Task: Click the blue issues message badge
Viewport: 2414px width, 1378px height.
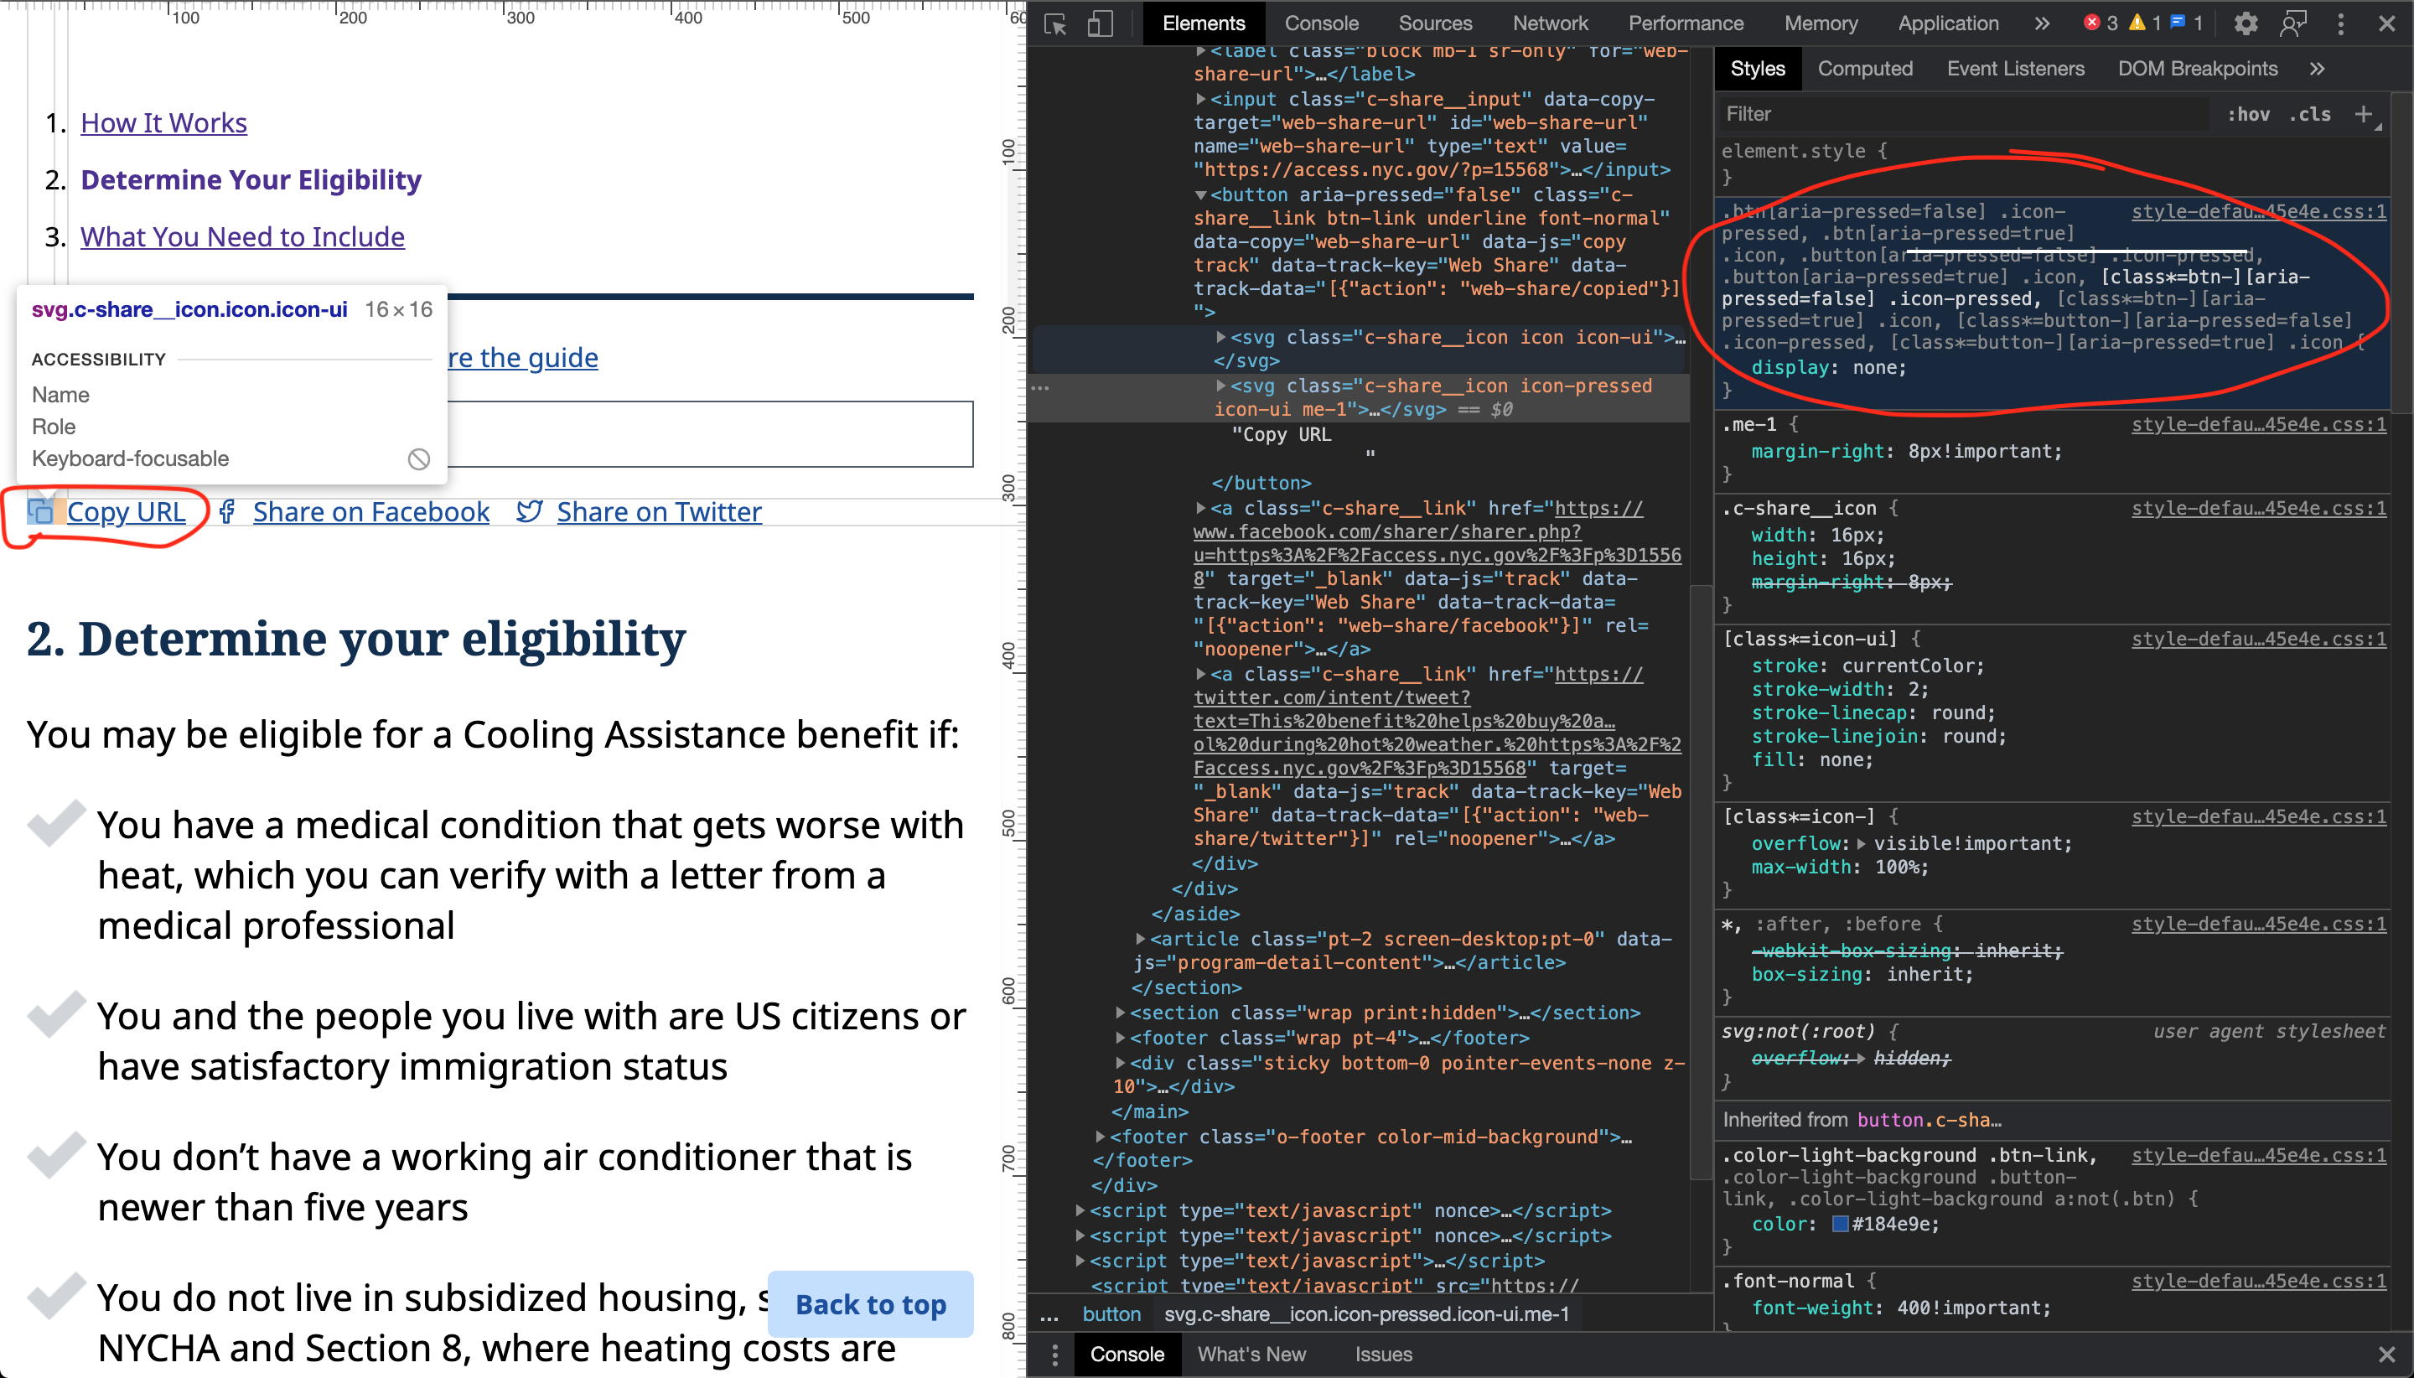Action: 2187,23
